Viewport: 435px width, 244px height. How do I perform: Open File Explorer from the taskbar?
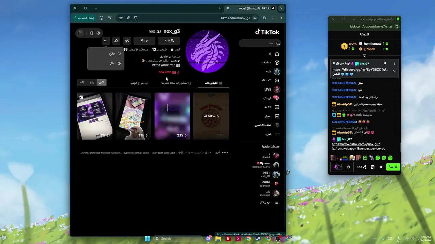(218, 239)
